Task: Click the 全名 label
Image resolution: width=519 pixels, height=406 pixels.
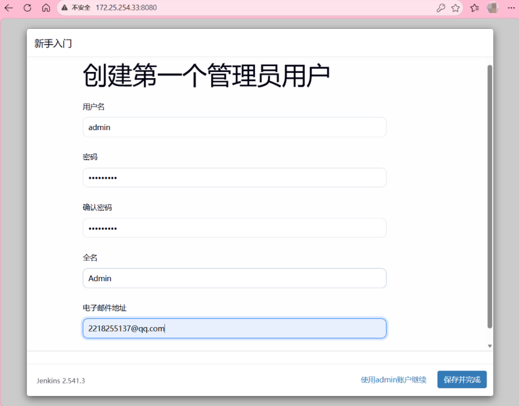Action: (x=90, y=258)
